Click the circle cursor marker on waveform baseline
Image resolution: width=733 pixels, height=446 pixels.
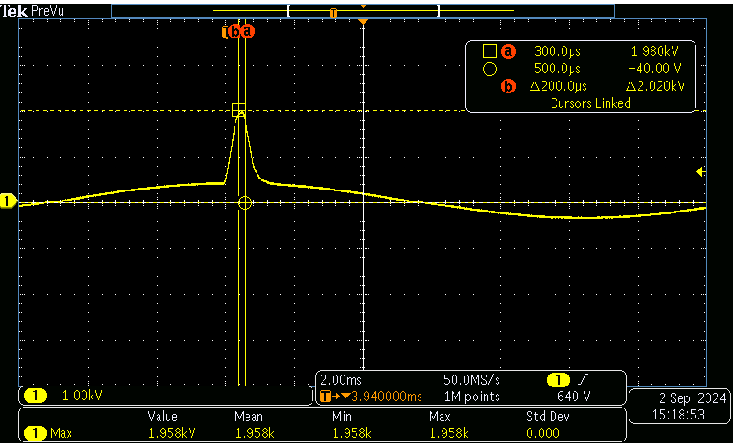(x=245, y=202)
